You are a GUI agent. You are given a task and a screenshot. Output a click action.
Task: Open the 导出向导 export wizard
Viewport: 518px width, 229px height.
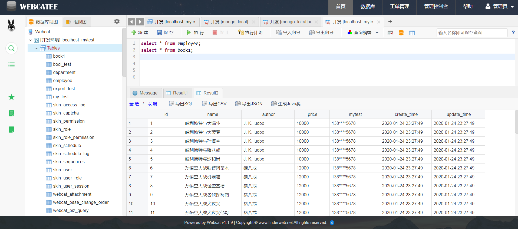tap(321, 32)
